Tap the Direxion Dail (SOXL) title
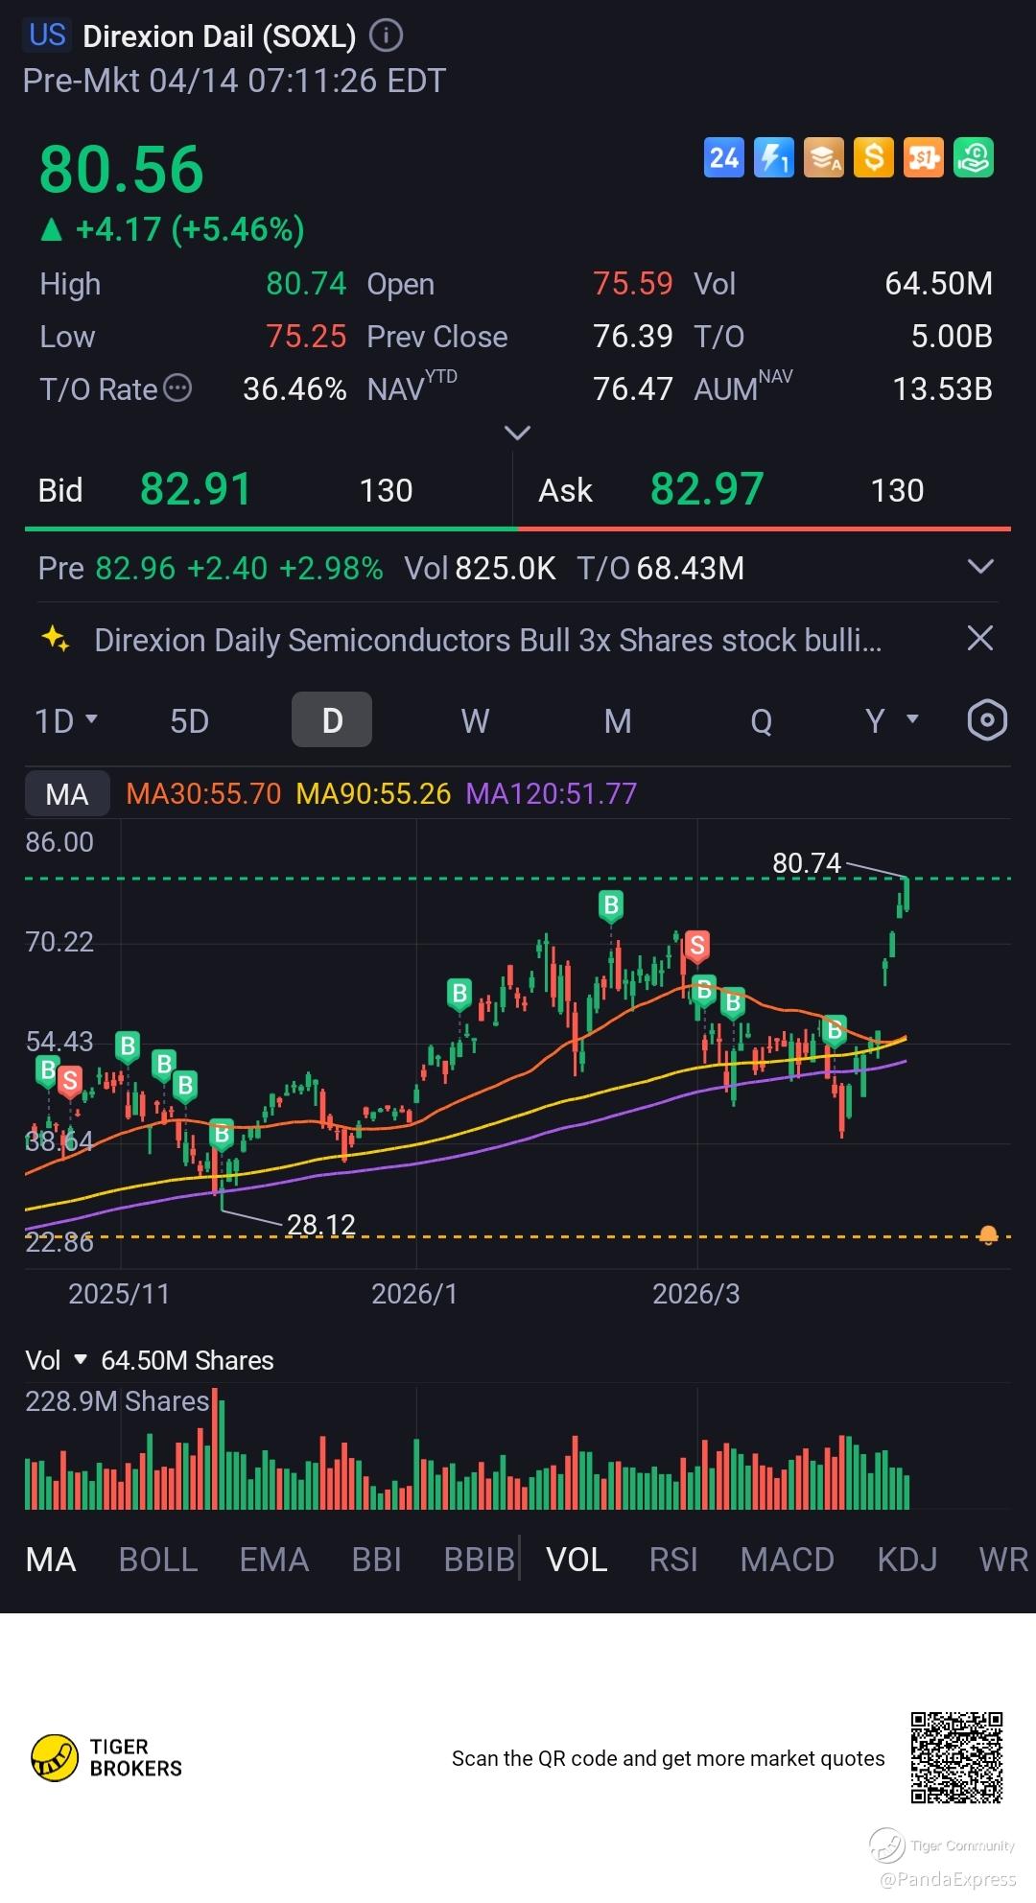 [220, 36]
